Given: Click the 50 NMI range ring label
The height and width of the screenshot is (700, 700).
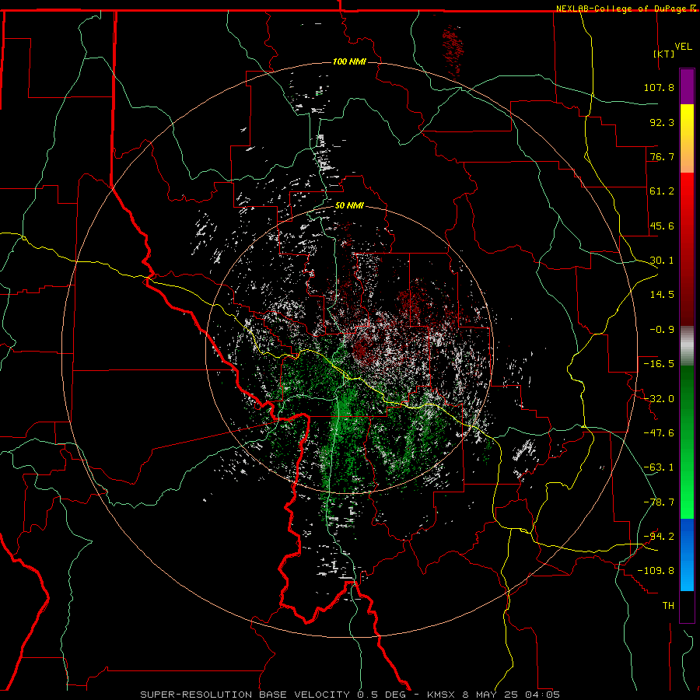Looking at the screenshot, I should pyautogui.click(x=349, y=206).
